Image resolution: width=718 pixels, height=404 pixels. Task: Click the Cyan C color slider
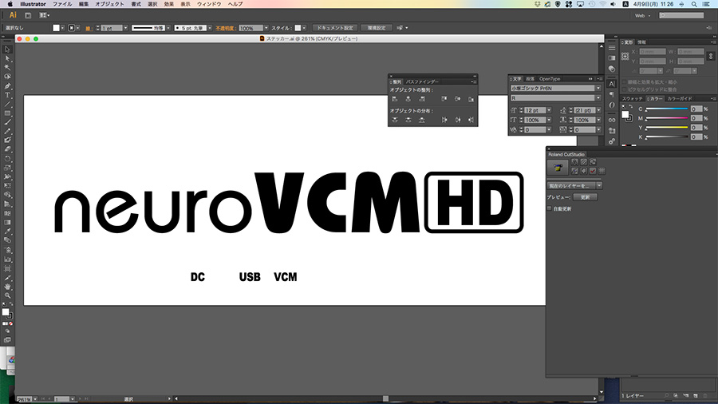[x=667, y=109]
